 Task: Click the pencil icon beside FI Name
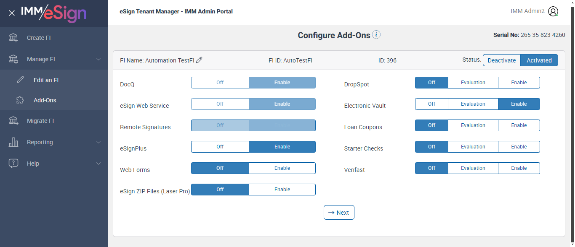[x=200, y=60]
